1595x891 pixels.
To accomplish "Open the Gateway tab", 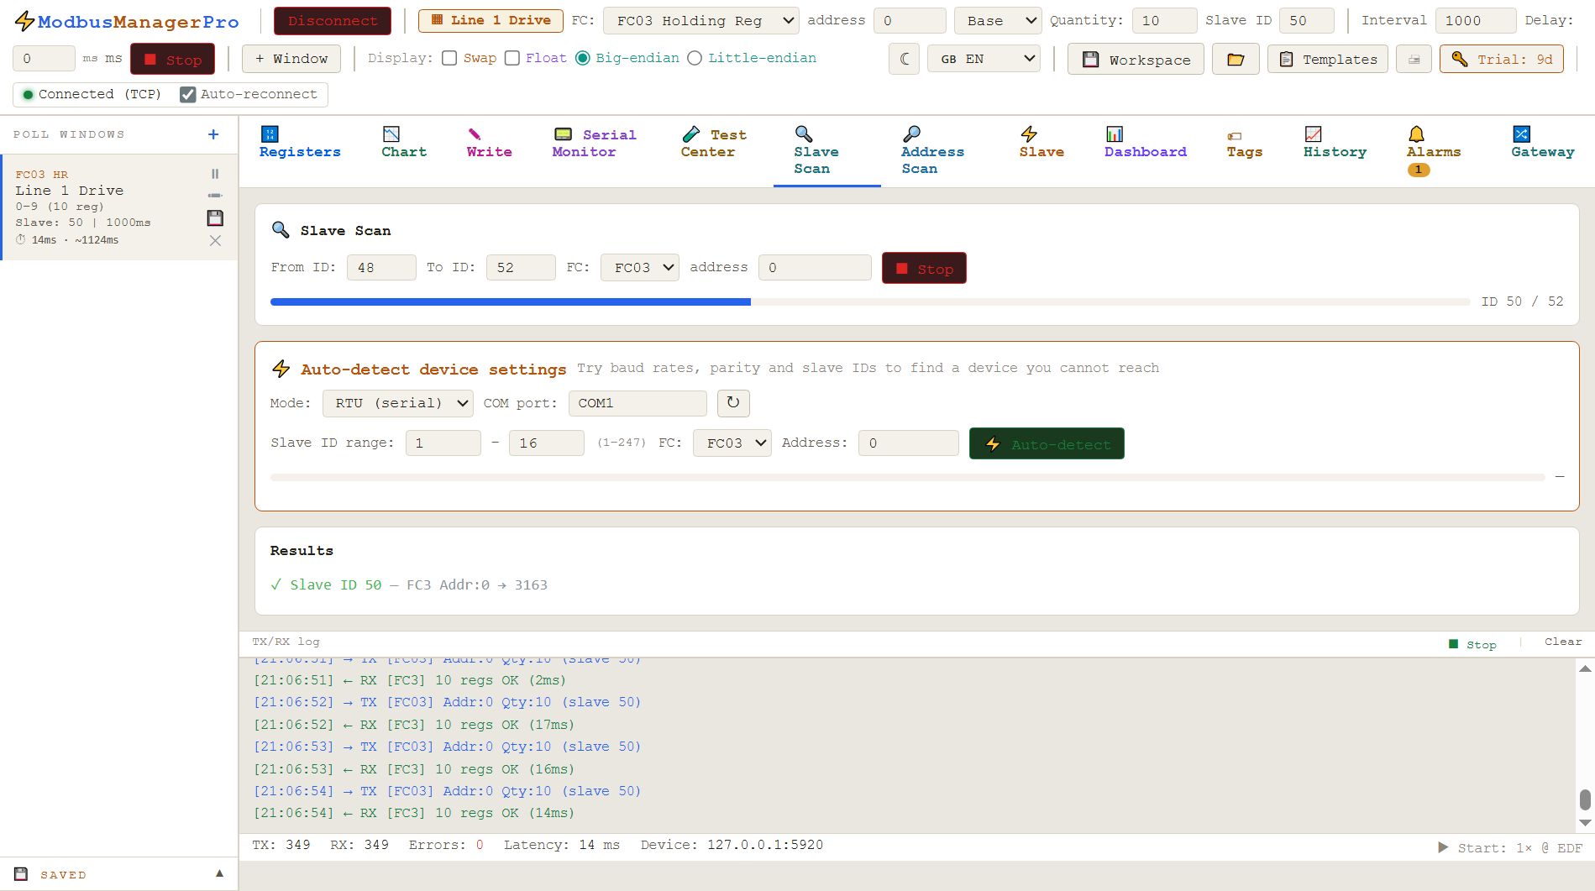I will click(1543, 143).
